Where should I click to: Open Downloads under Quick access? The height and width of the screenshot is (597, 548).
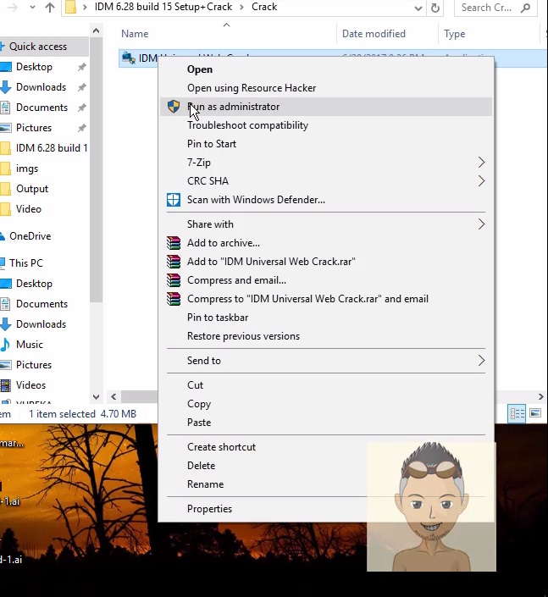42,87
